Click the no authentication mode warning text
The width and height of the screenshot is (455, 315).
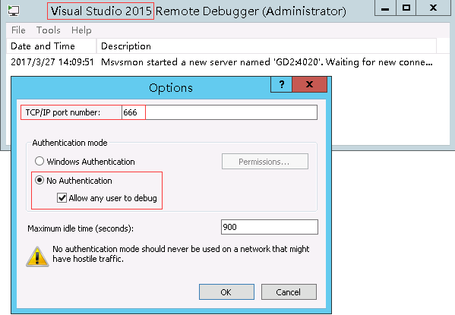coord(181,254)
